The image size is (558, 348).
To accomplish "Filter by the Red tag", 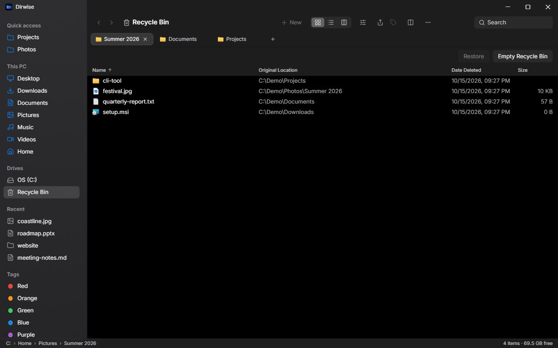I will pos(41,286).
